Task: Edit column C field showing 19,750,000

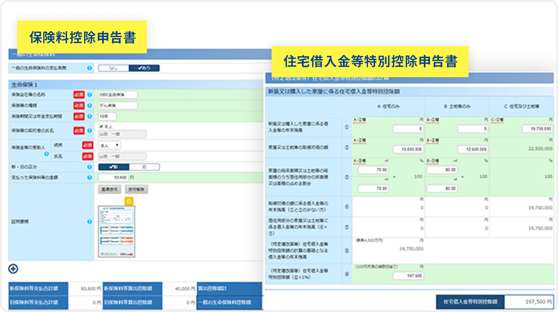Action: [538, 129]
